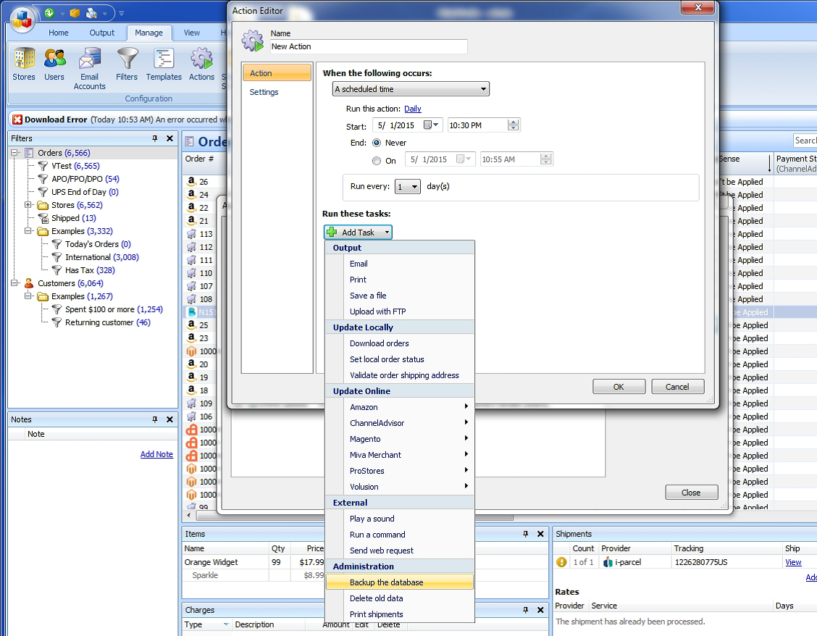The image size is (817, 636).
Task: Switch to the Output ribbon tab
Action: click(x=101, y=33)
